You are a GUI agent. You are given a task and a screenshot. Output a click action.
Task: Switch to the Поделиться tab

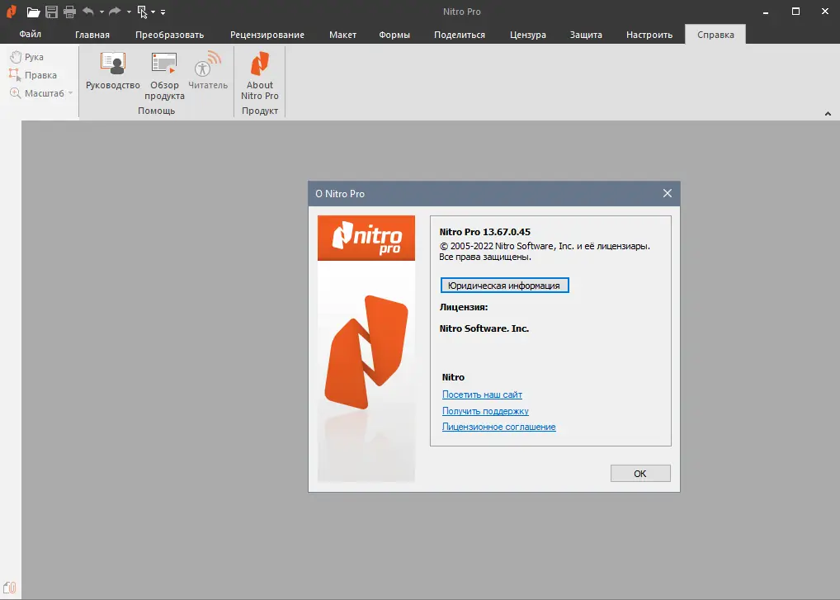click(460, 35)
